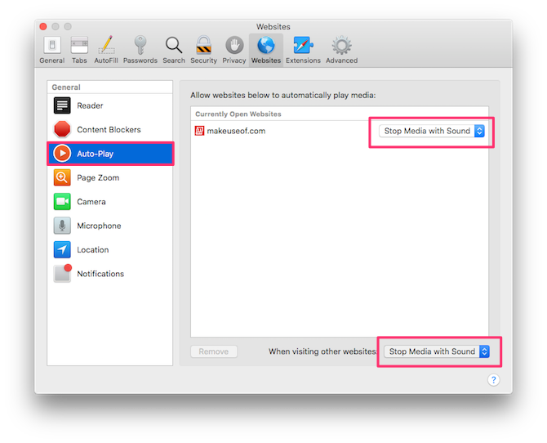Click the blue Location arrow icon
Screen dimensions: 547x443
62,249
